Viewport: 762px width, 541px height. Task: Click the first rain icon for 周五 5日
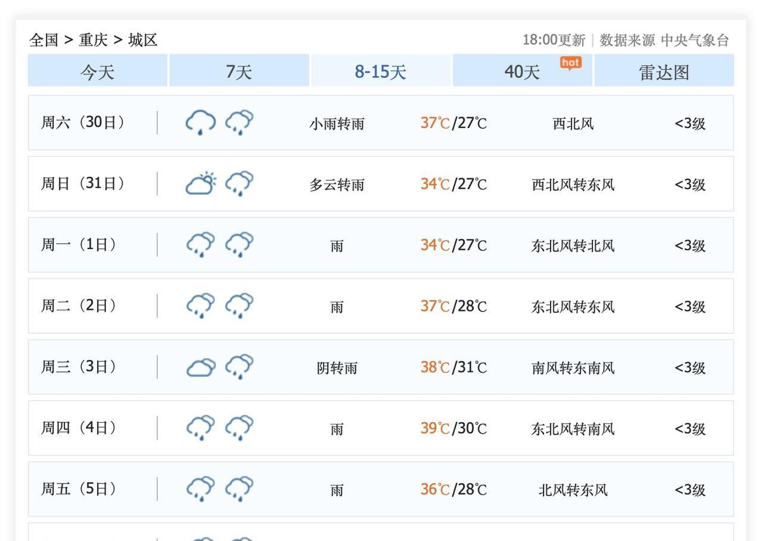(x=201, y=489)
